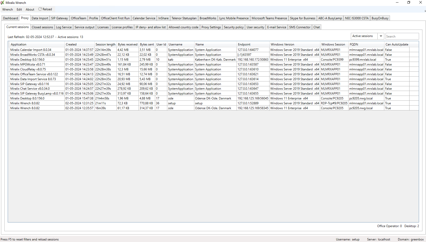View the Service output sub-tab

(x=84, y=27)
